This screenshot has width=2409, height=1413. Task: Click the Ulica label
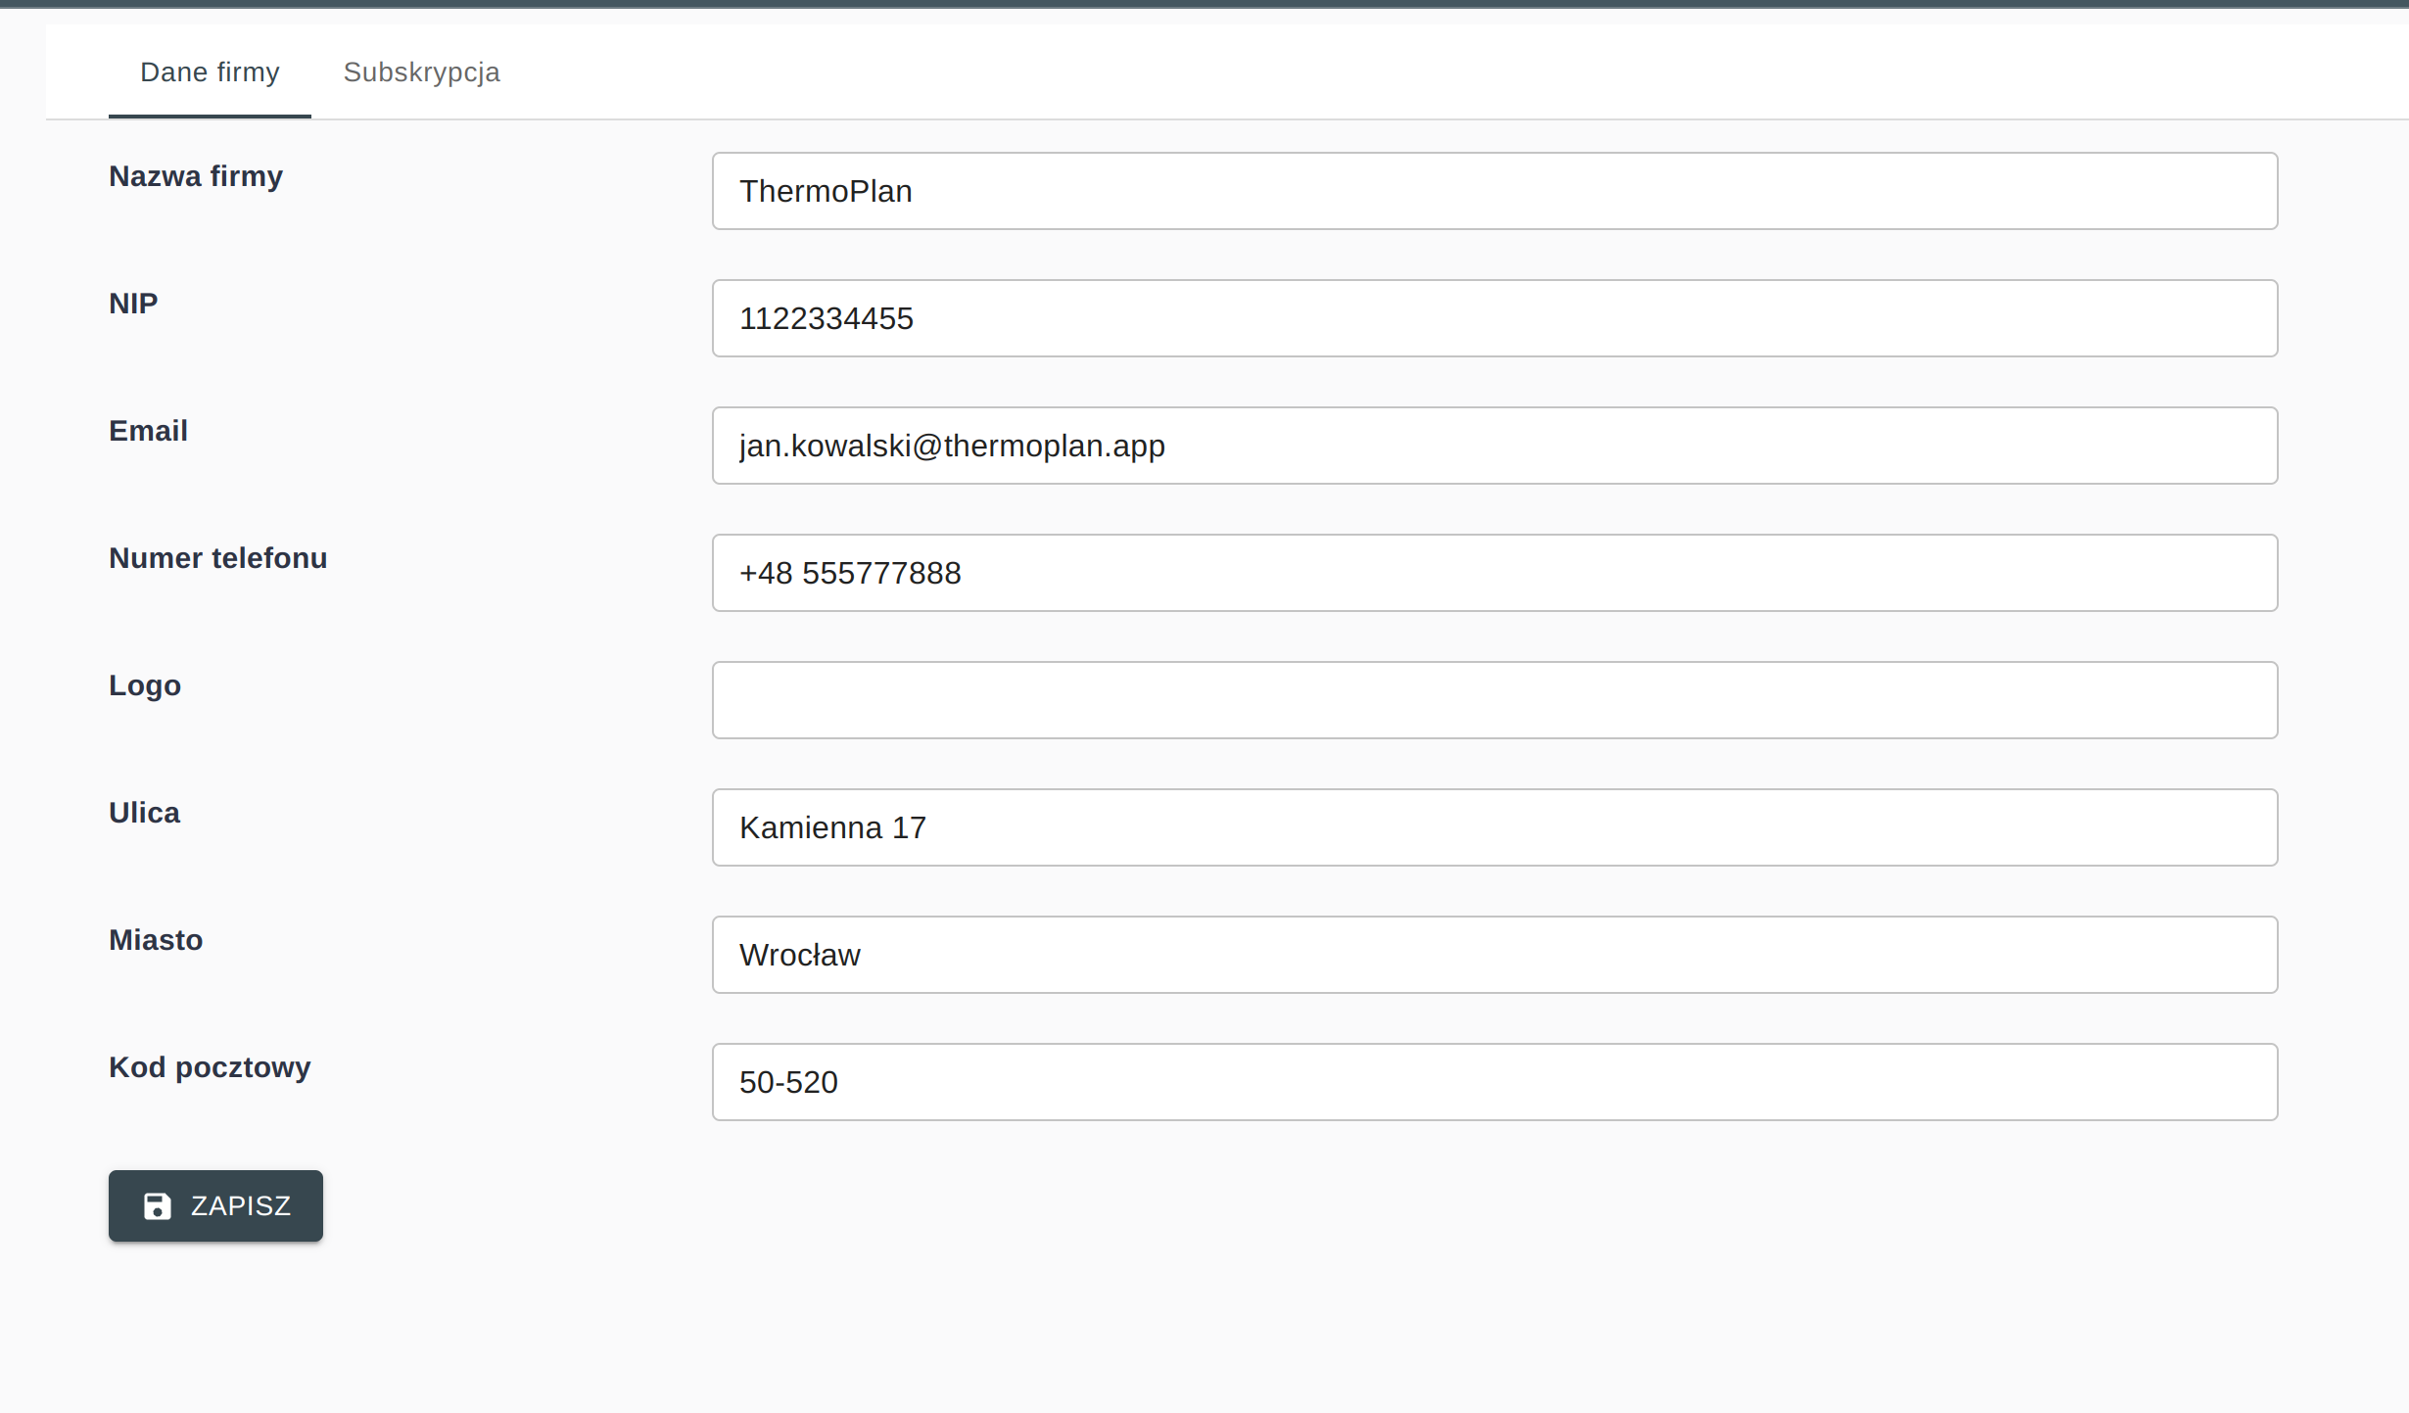click(145, 813)
